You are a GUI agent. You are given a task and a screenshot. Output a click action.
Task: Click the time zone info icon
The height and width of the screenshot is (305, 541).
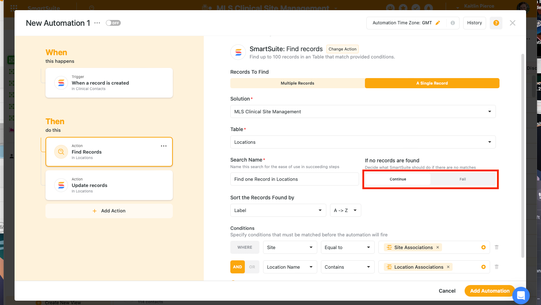[x=453, y=23]
